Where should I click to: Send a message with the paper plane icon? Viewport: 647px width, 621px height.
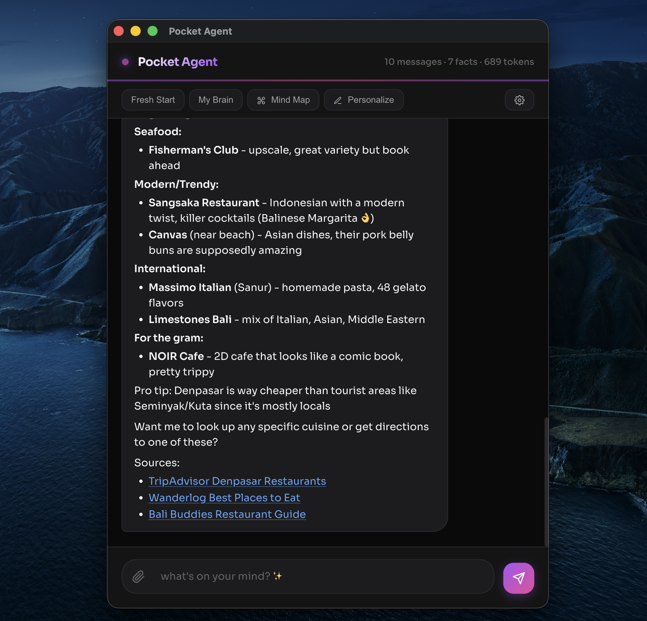click(518, 578)
